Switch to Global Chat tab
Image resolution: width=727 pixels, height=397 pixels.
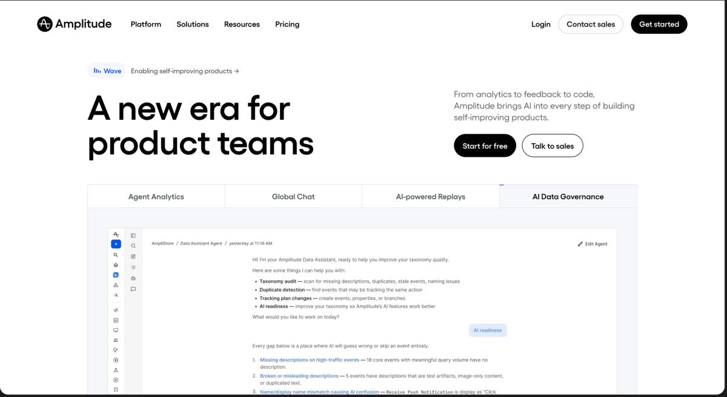(x=293, y=197)
